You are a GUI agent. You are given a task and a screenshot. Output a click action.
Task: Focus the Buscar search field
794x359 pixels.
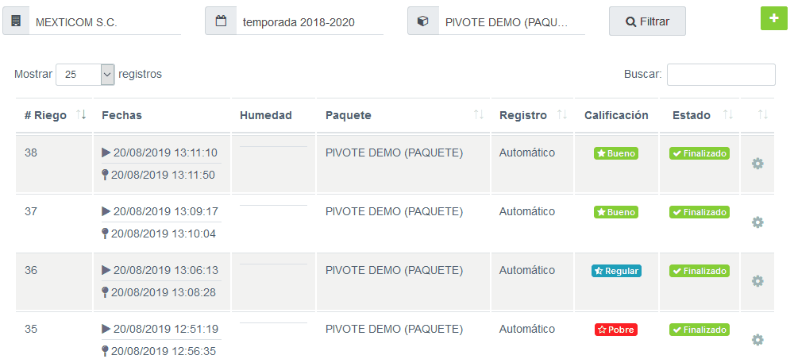pyautogui.click(x=721, y=75)
